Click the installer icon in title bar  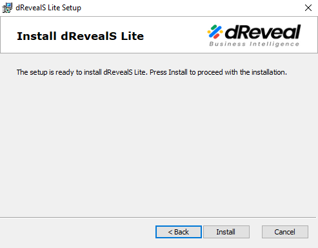7,8
